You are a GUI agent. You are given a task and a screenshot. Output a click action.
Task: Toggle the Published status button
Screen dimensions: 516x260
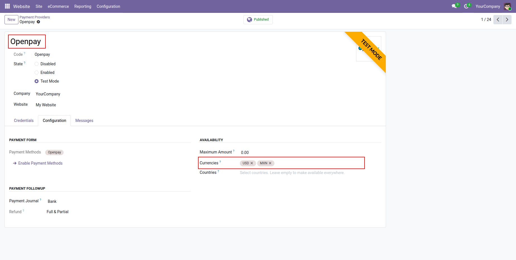[258, 20]
